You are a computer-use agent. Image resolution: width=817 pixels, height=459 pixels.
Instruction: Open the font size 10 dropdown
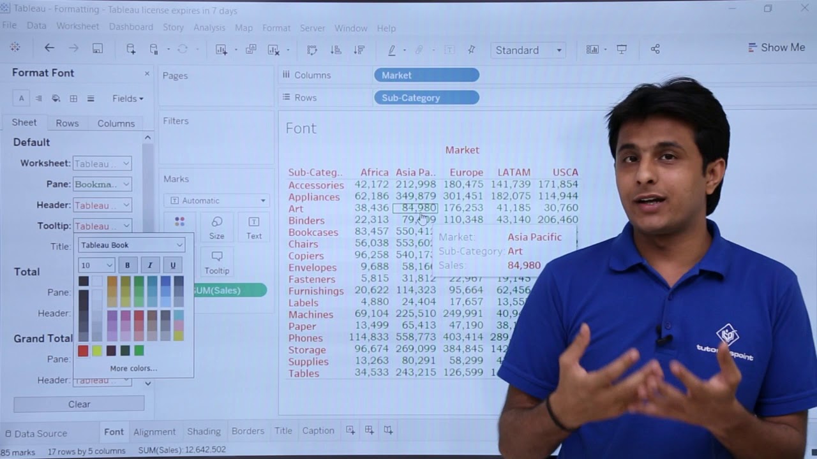point(96,265)
